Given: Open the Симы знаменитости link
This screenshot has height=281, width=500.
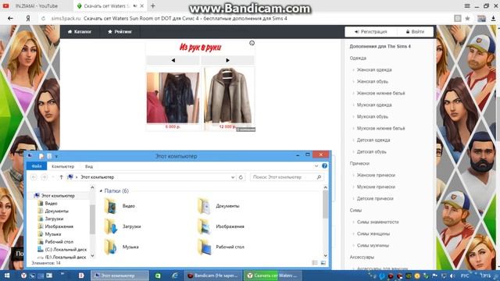Looking at the screenshot, I should [x=378, y=222].
